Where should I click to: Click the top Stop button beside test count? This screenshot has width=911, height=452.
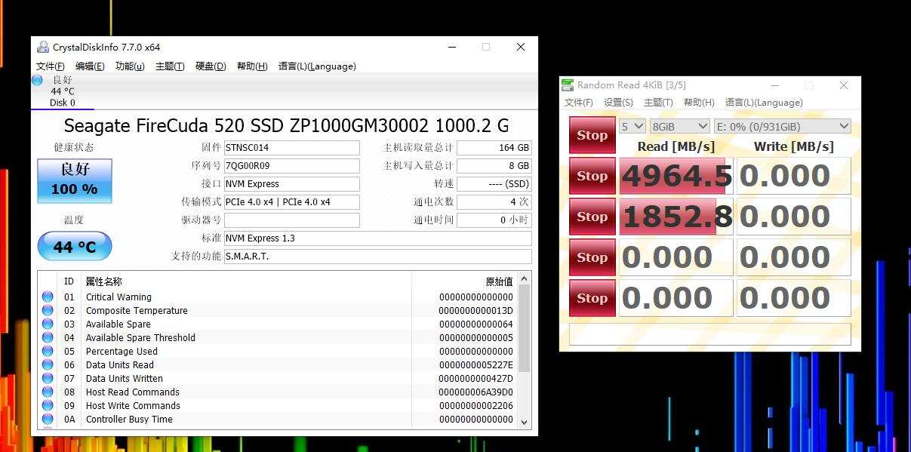click(592, 135)
